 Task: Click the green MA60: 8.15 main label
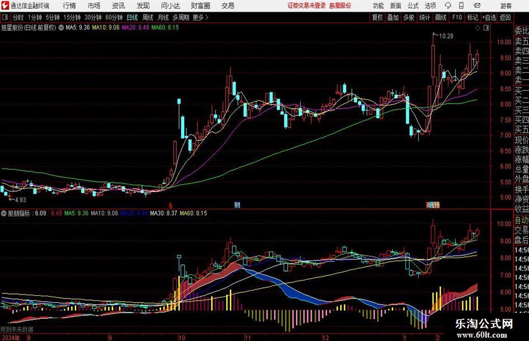(x=165, y=27)
